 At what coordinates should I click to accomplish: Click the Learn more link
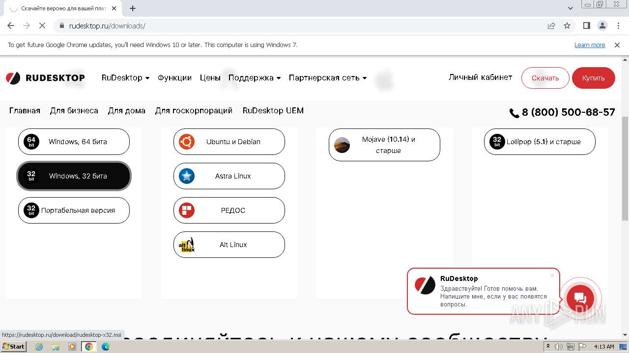pyautogui.click(x=590, y=45)
